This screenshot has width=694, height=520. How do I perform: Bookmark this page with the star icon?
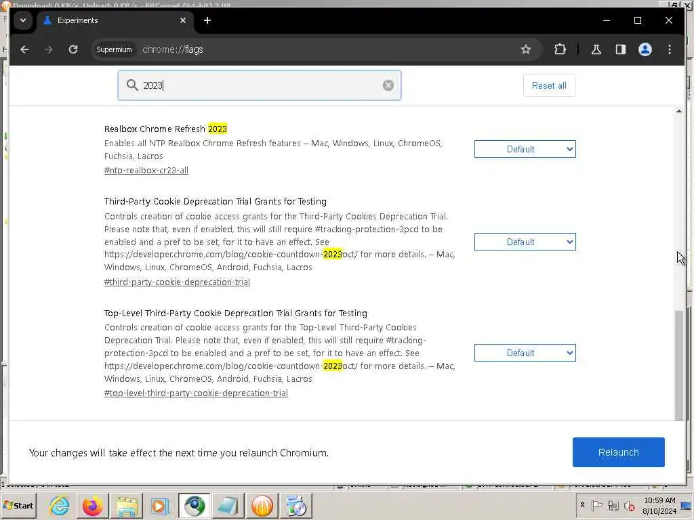[525, 49]
